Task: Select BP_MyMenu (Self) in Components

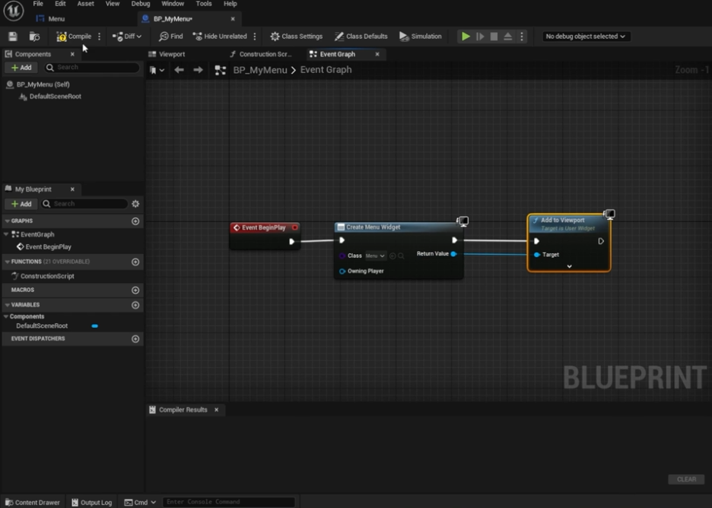Action: point(43,84)
